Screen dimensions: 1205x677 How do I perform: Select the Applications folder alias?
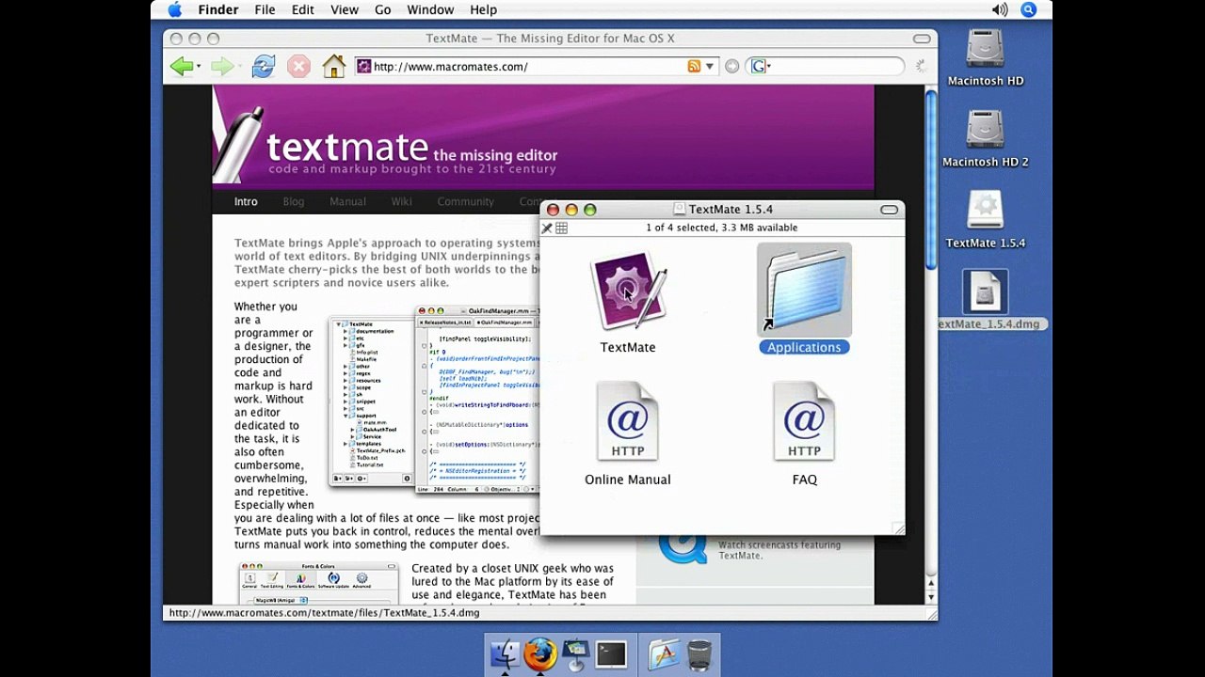[x=804, y=291]
